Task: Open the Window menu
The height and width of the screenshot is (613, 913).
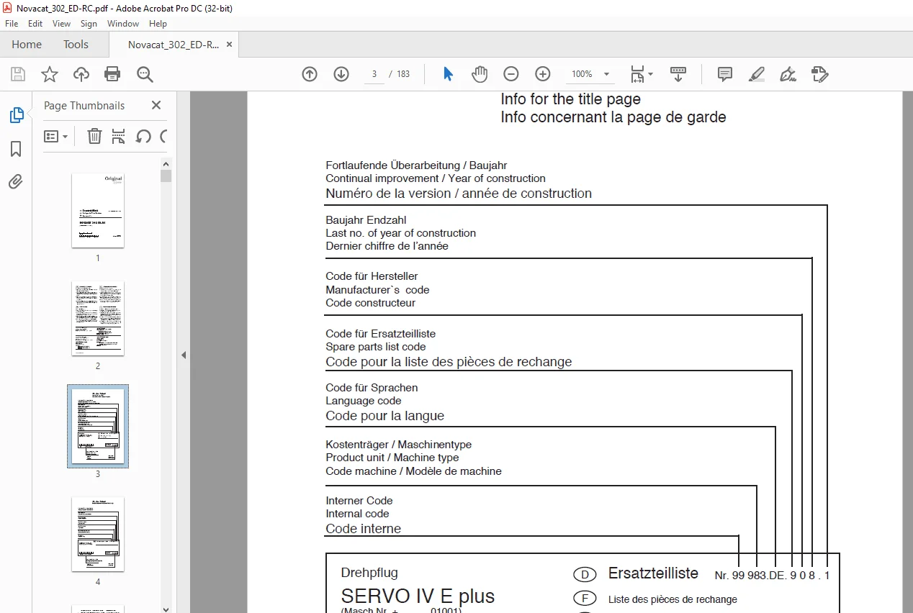Action: 123,24
